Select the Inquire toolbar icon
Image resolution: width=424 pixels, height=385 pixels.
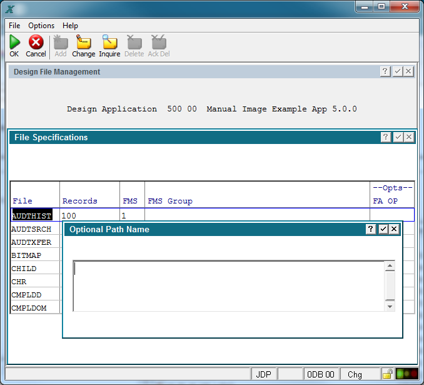tap(109, 42)
